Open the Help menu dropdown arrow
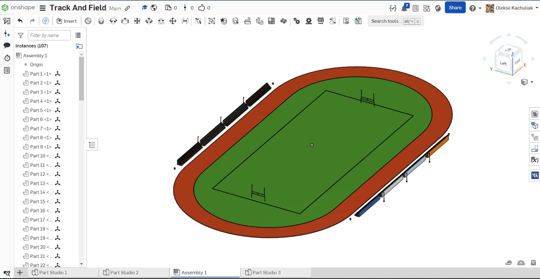 click(x=480, y=8)
